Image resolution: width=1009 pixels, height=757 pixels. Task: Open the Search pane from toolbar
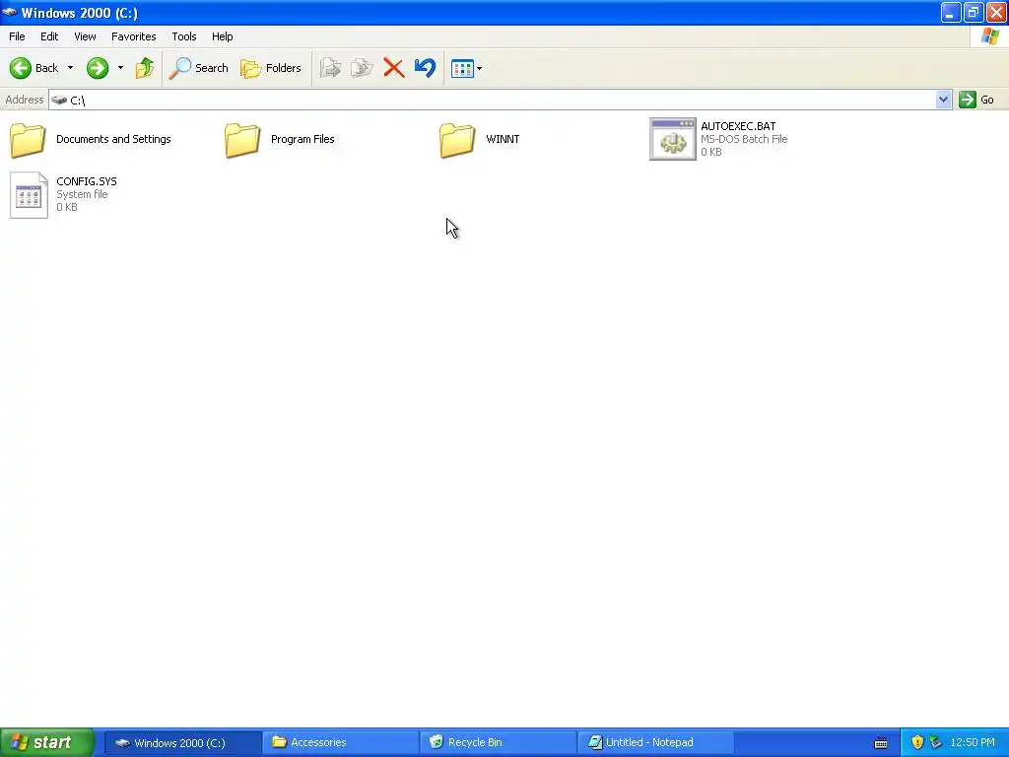pos(199,68)
